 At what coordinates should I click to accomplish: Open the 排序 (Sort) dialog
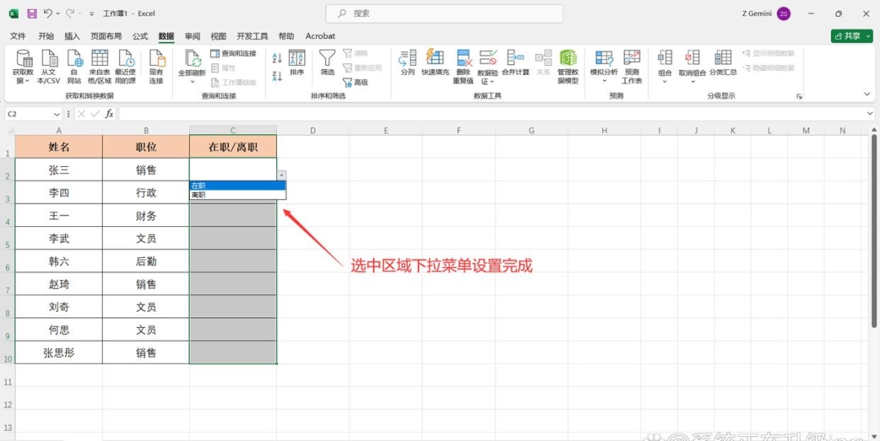point(297,63)
